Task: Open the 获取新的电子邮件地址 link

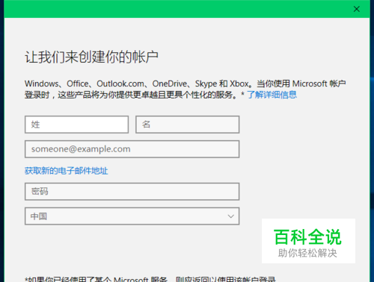Action: [67, 171]
